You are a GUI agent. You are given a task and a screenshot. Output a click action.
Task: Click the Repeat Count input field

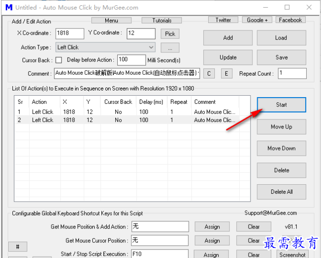[292, 73]
